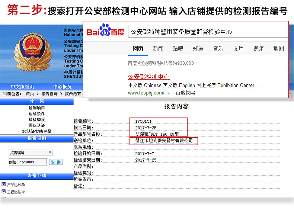Click 中文版首页 in the navigation bar

click(x=22, y=87)
